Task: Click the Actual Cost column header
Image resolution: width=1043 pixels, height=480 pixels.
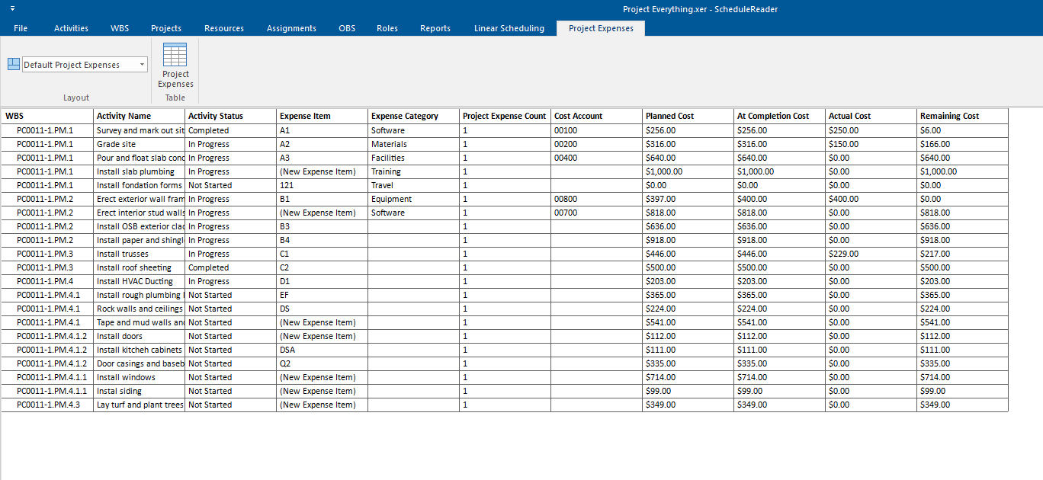Action: 871,116
